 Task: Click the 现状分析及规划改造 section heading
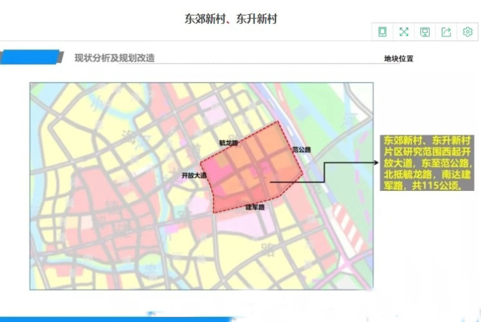(114, 58)
